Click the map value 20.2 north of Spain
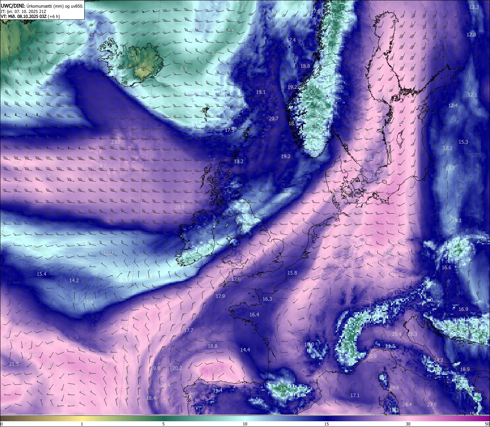Screen dimensions: 490x427 click(x=177, y=368)
